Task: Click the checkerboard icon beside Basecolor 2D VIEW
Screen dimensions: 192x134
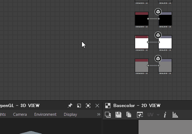Action: [x=108, y=106]
